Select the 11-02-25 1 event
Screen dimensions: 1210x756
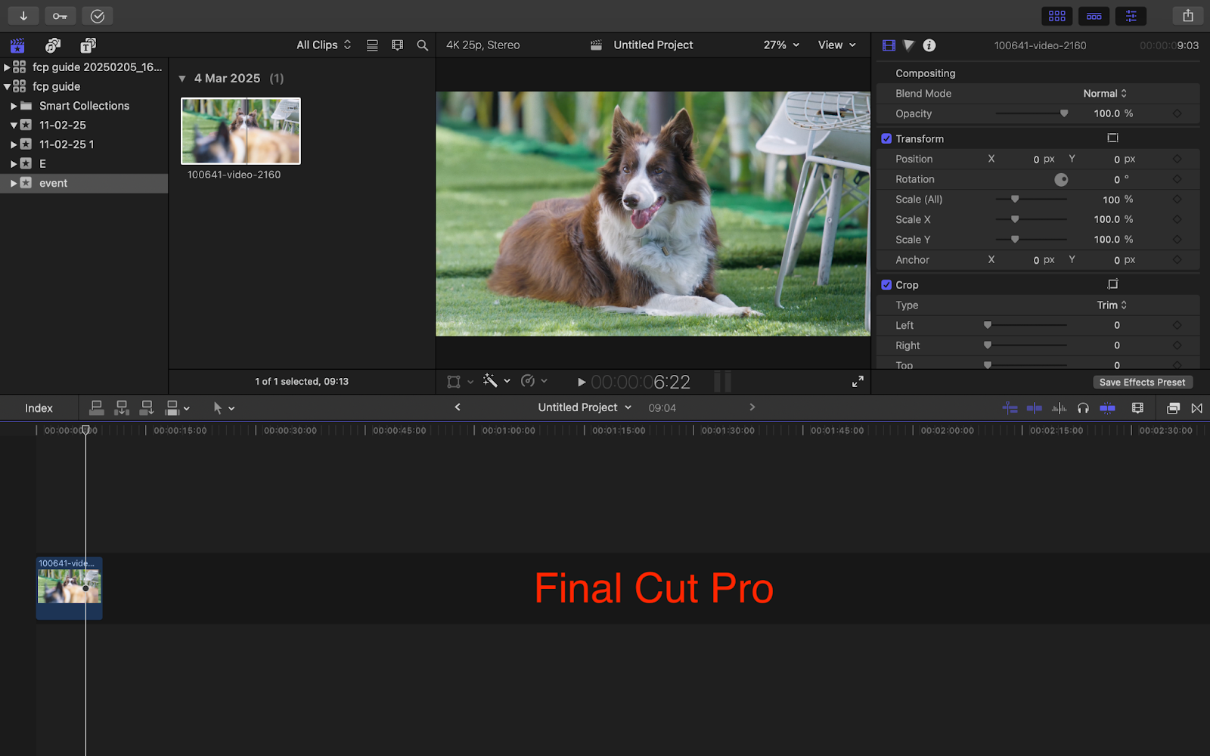click(x=67, y=144)
